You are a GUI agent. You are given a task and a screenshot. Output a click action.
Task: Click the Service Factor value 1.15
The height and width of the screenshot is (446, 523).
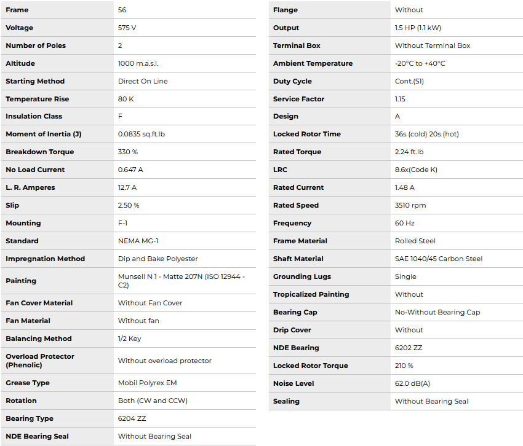tap(400, 99)
